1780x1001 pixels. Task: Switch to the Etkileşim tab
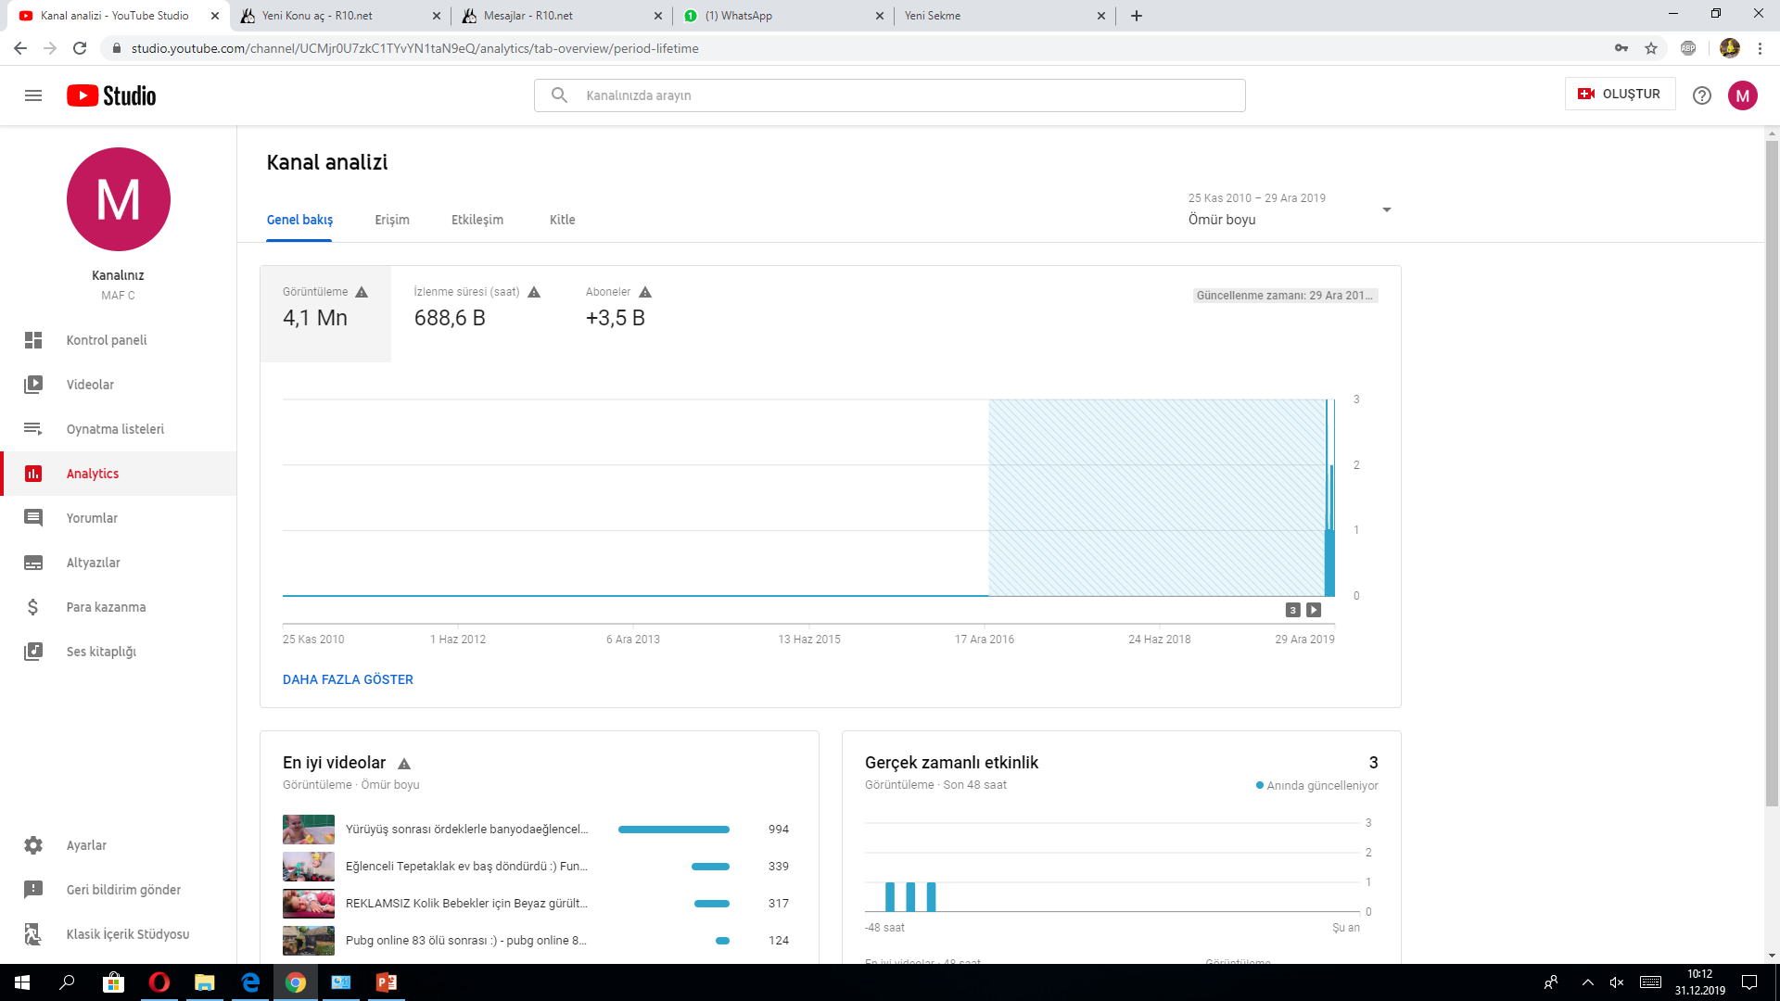(477, 220)
